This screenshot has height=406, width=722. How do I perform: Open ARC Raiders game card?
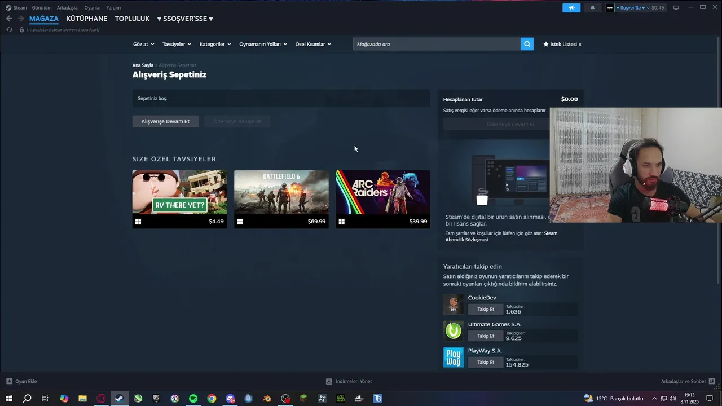[382, 199]
